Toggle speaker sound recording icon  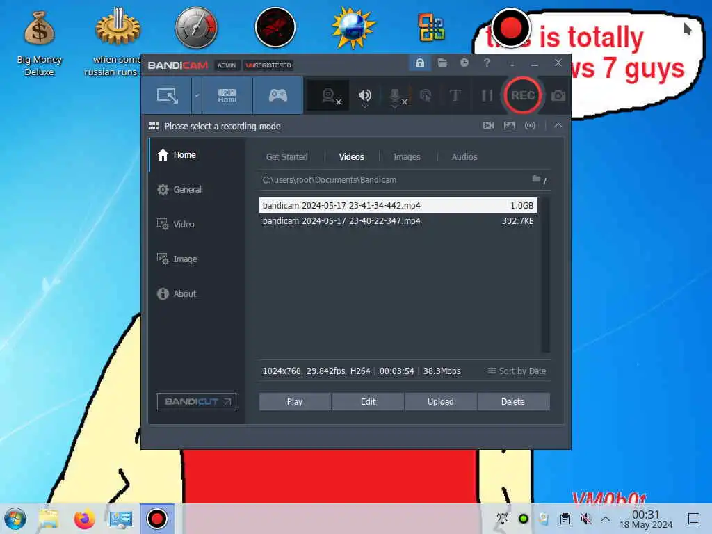pos(364,96)
